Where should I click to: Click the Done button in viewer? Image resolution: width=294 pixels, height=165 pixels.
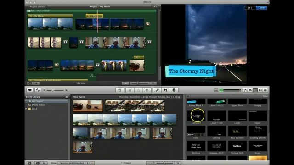261,8
